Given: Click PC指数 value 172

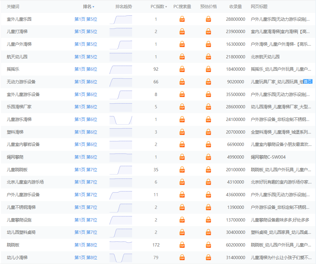Looking at the screenshot, I should 156,245.
